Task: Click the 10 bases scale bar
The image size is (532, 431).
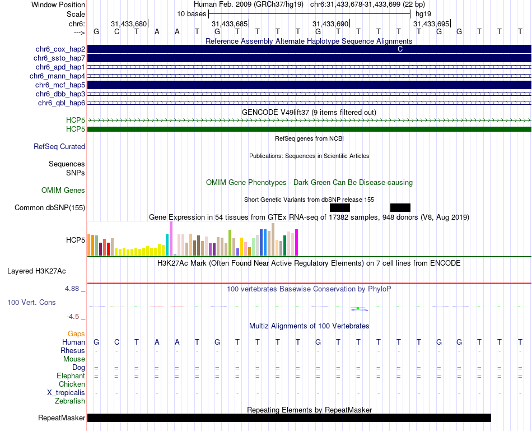Action: click(x=310, y=14)
